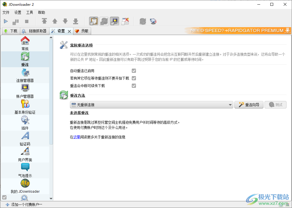Viewport: 292px width, 208px height.
Task: Move selected item up one position
Action: click(x=55, y=21)
